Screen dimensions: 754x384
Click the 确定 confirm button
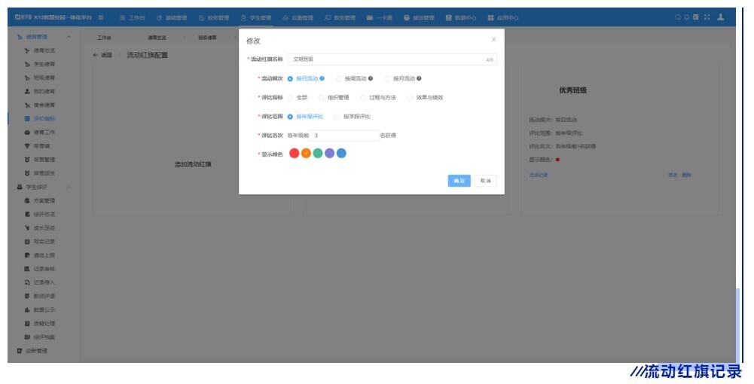tap(459, 181)
